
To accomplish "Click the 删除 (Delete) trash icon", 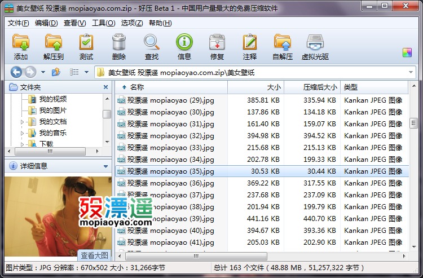I will 119,46.
